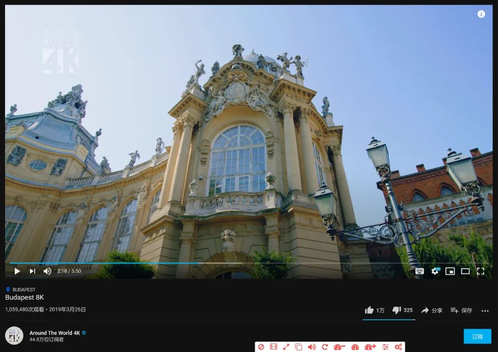Viewport: 498px width, 352px height.
Task: Save video to playlist with 保存
Action: [461, 310]
